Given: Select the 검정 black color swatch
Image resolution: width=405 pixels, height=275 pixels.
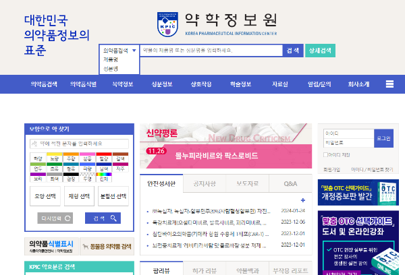Looking at the screenshot, I should click(71, 177).
